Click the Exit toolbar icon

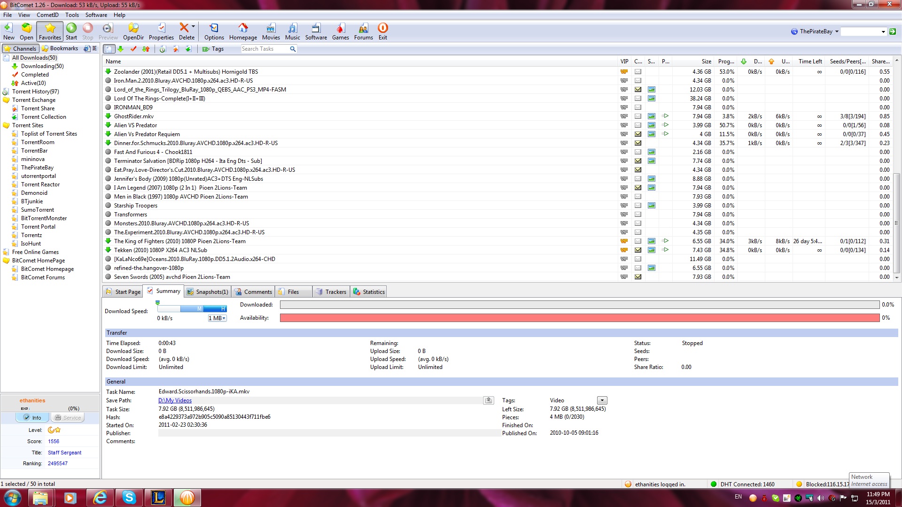(x=383, y=31)
